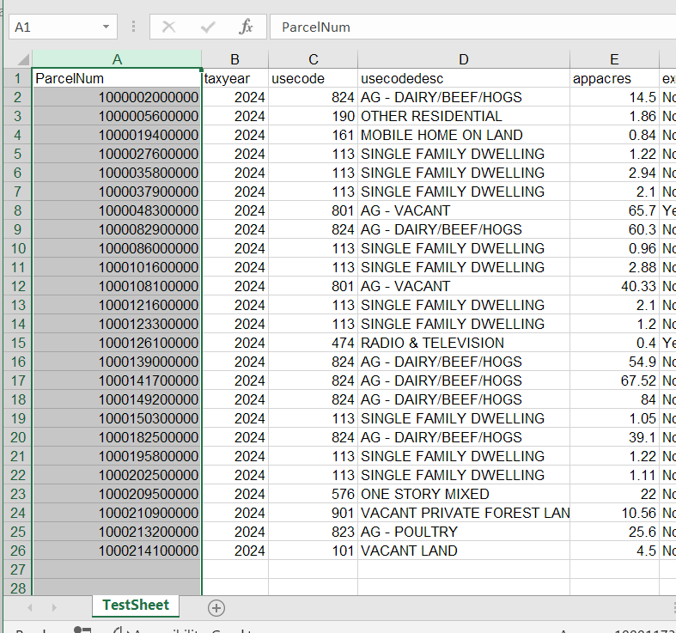Select cell with header usecodedesc
Screen dimensions: 676x633
(464, 78)
